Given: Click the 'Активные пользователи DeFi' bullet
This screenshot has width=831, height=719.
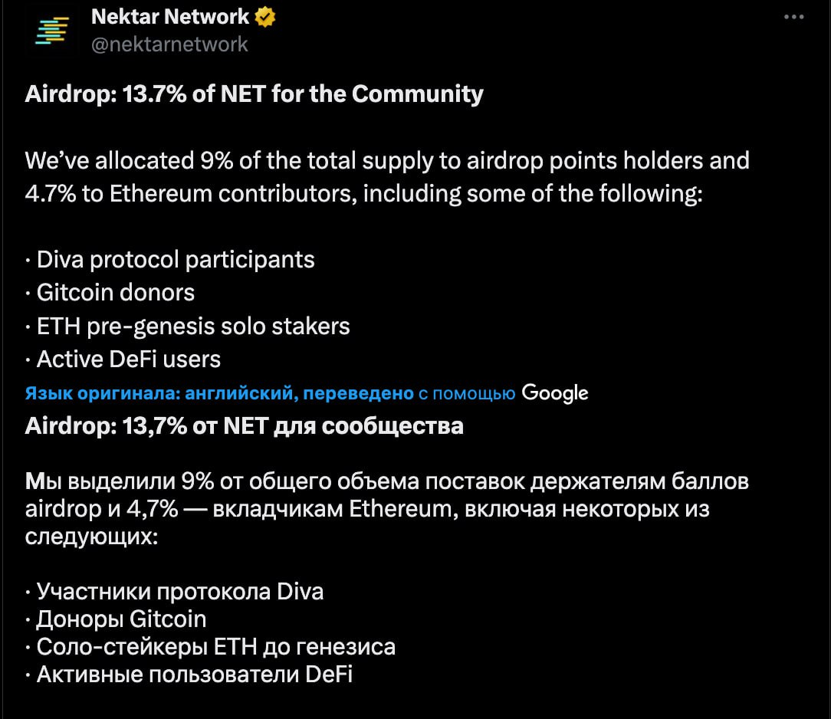Looking at the screenshot, I should 189,675.
